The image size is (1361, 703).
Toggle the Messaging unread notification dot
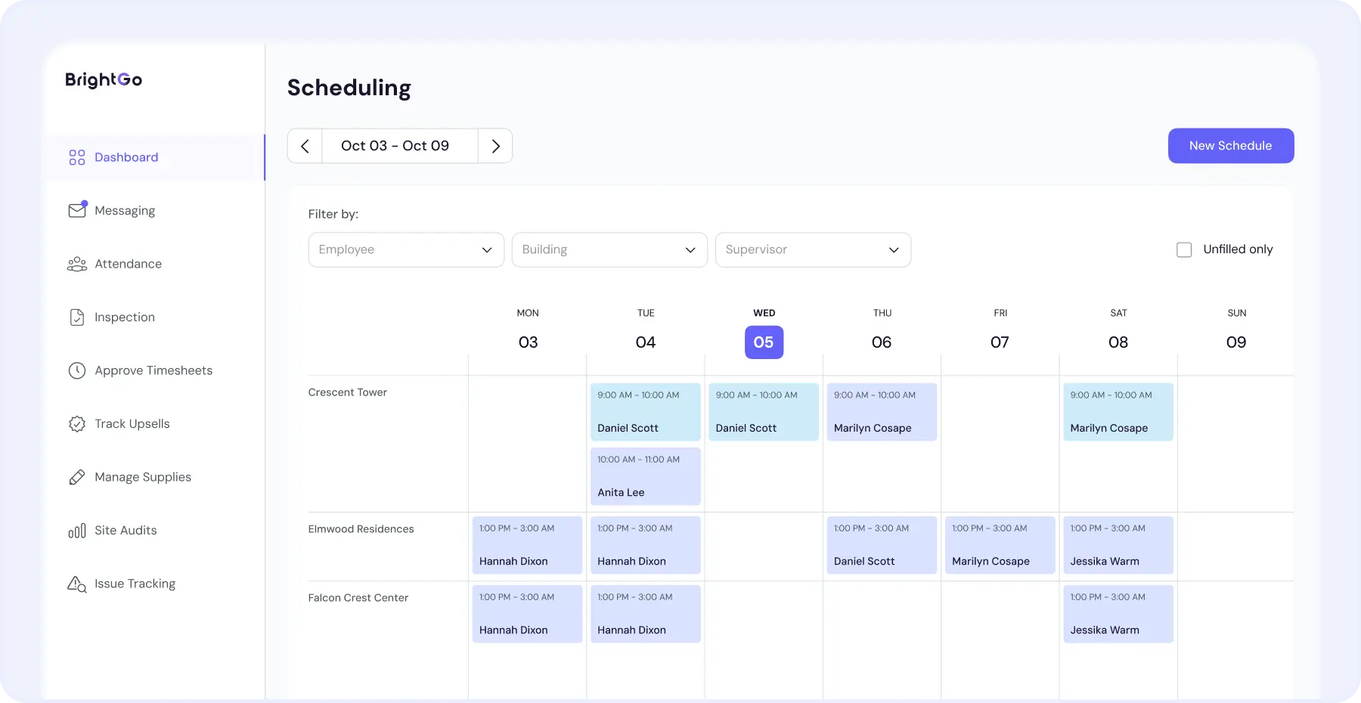[85, 202]
